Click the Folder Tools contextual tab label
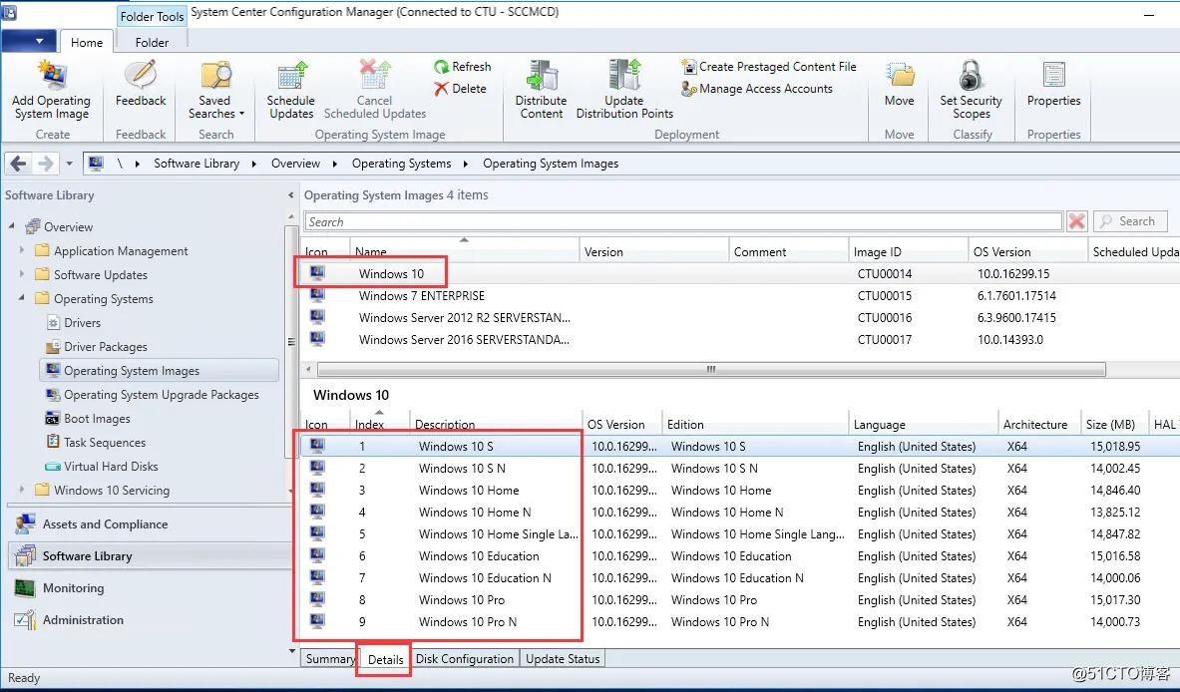1180x692 pixels. tap(152, 17)
